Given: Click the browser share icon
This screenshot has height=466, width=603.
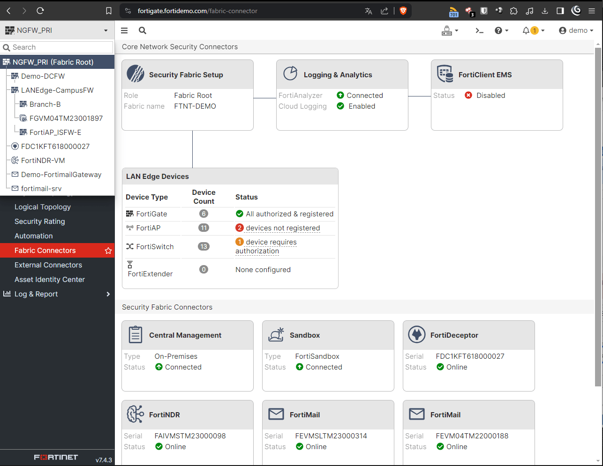Looking at the screenshot, I should tap(384, 11).
